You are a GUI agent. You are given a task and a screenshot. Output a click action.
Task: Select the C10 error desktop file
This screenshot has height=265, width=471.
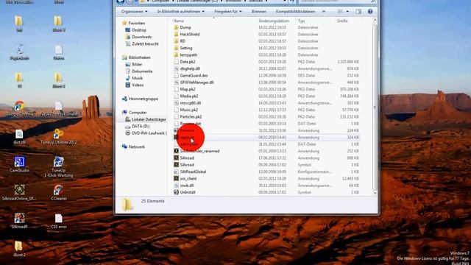(59, 221)
